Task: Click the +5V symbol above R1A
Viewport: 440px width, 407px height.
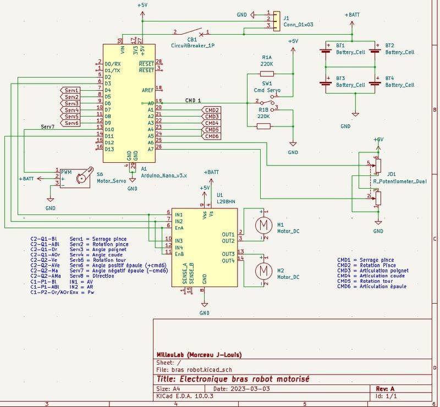Action: pos(293,46)
